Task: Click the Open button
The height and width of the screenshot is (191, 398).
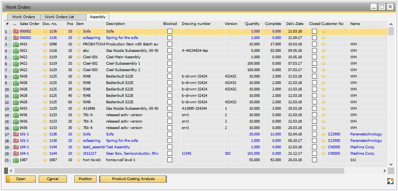Action: click(20, 179)
